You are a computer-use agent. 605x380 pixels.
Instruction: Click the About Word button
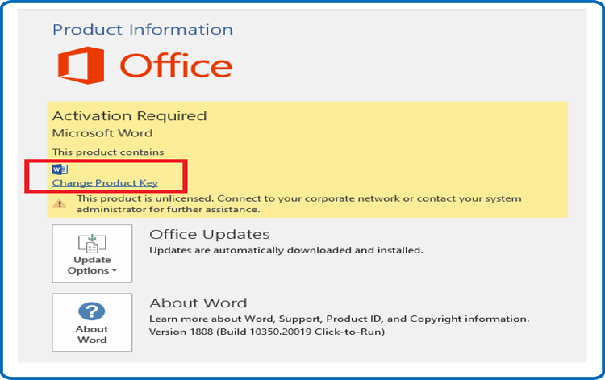pos(92,322)
